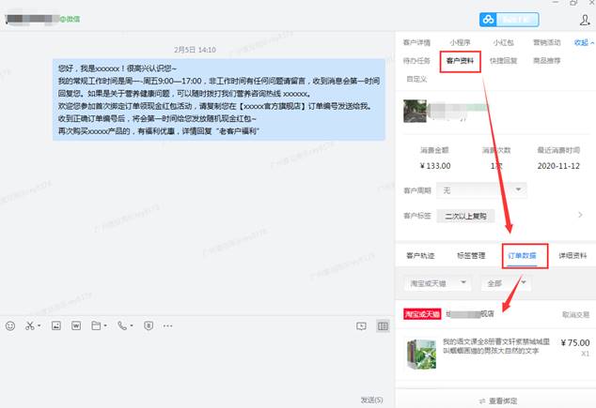Switch to the 订单数据 tab
Viewport: 596px width, 408px height.
(x=525, y=255)
